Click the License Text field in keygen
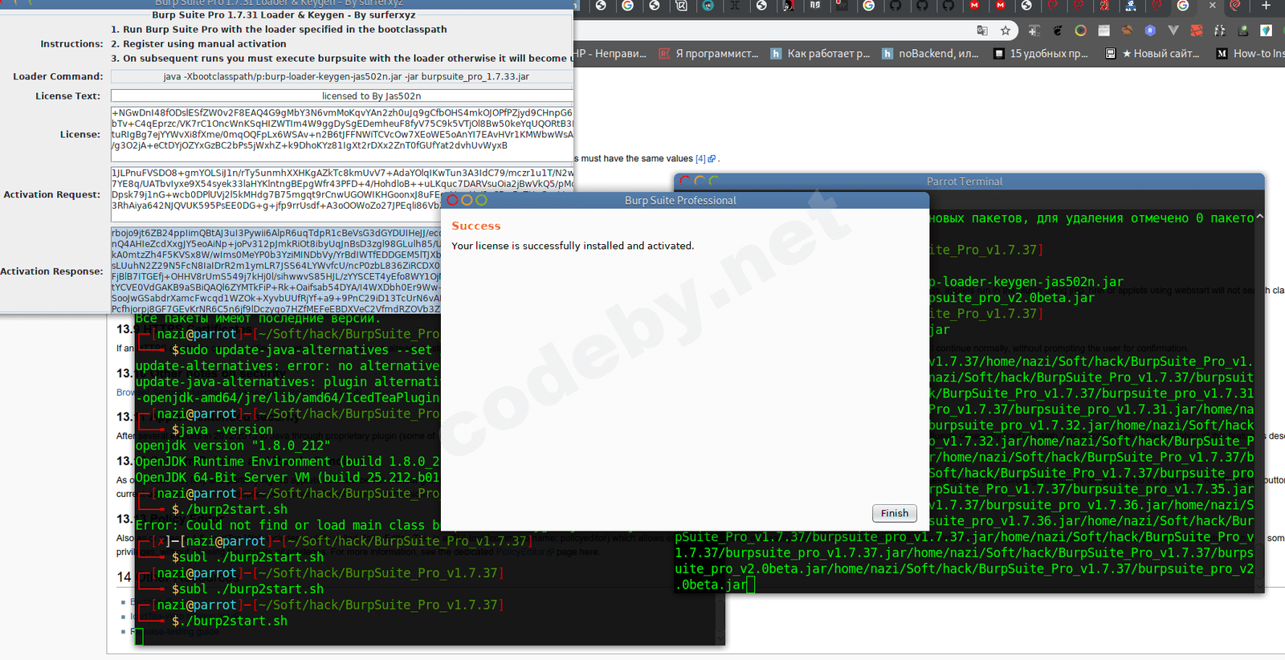This screenshot has height=660, width=1285. (x=342, y=96)
